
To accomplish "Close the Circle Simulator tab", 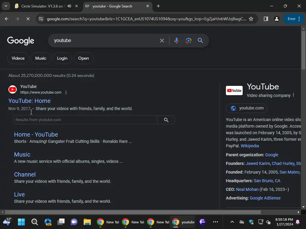I will pos(76,6).
